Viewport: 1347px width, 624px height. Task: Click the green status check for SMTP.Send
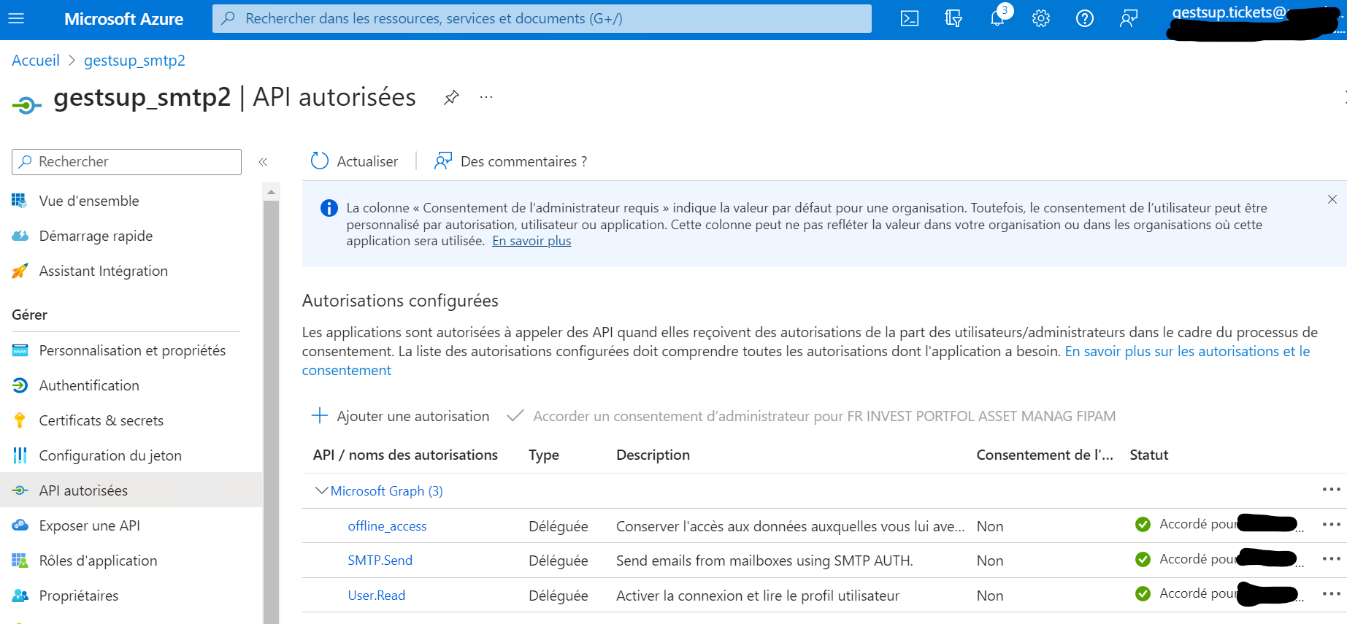(1143, 560)
